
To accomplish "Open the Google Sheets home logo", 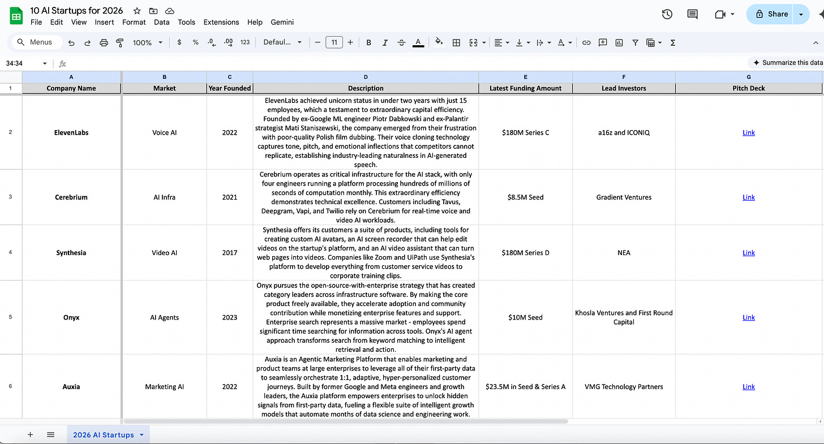I will pyautogui.click(x=16, y=16).
